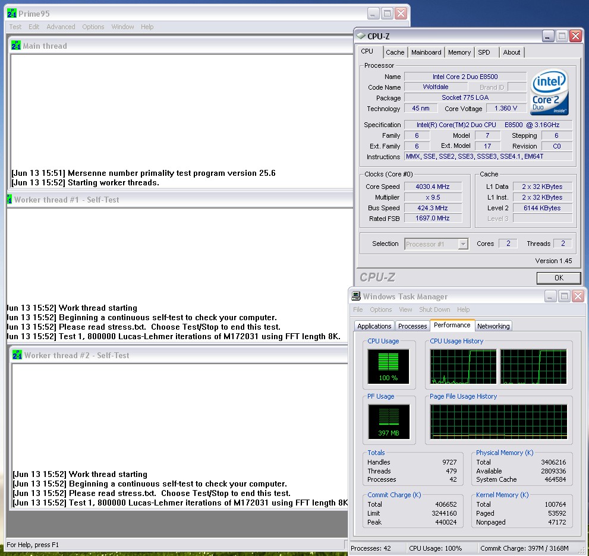
Task: Open Task Manager File menu
Action: tap(358, 309)
